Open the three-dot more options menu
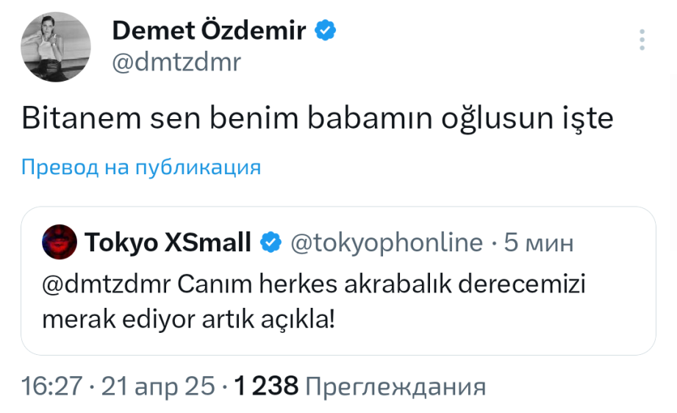This screenshot has height=413, width=677. (642, 40)
